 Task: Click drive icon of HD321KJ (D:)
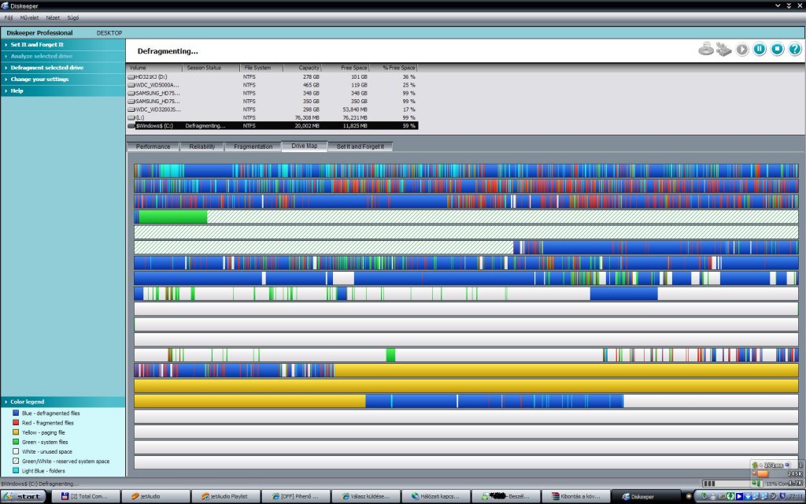[131, 76]
